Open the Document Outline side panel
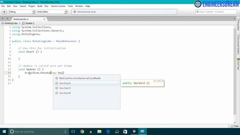The image size is (240, 135). tap(238, 44)
